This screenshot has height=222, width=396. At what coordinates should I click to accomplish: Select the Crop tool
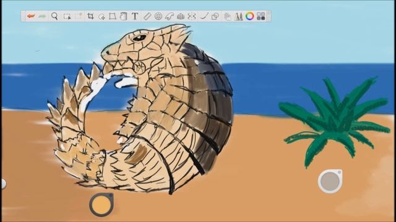(x=90, y=17)
